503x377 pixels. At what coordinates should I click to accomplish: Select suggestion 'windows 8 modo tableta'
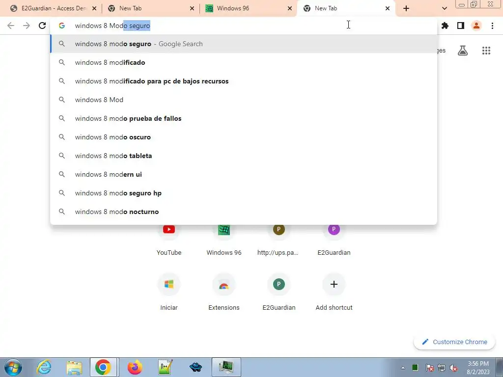coord(244,156)
